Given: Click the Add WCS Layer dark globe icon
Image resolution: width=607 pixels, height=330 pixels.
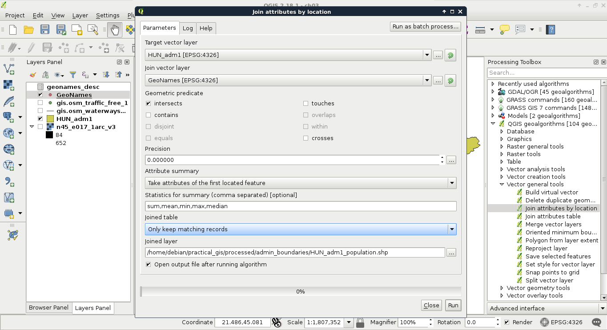Looking at the screenshot, I should click(x=9, y=149).
